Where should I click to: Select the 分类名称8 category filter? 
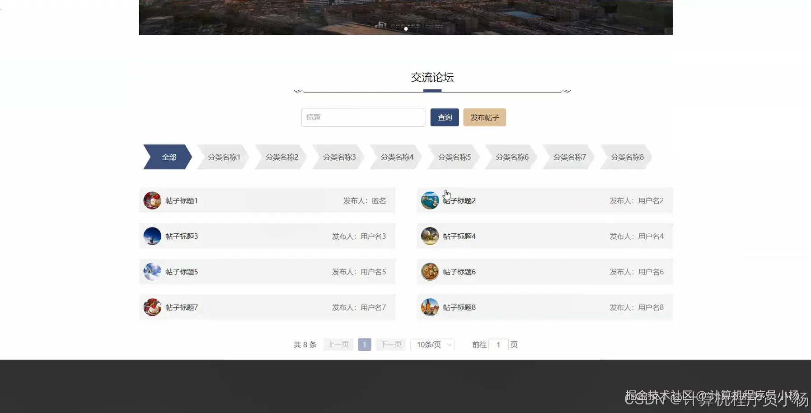tap(627, 157)
